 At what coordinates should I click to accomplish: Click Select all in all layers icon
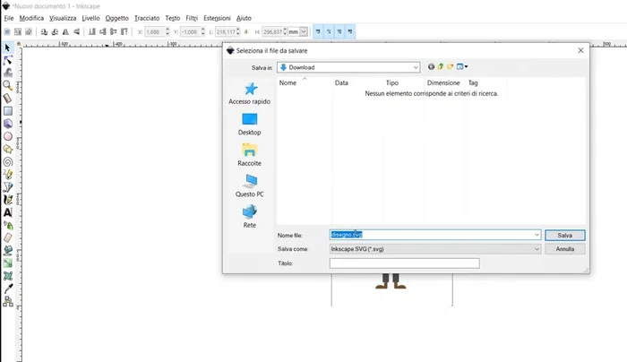(x=18, y=31)
